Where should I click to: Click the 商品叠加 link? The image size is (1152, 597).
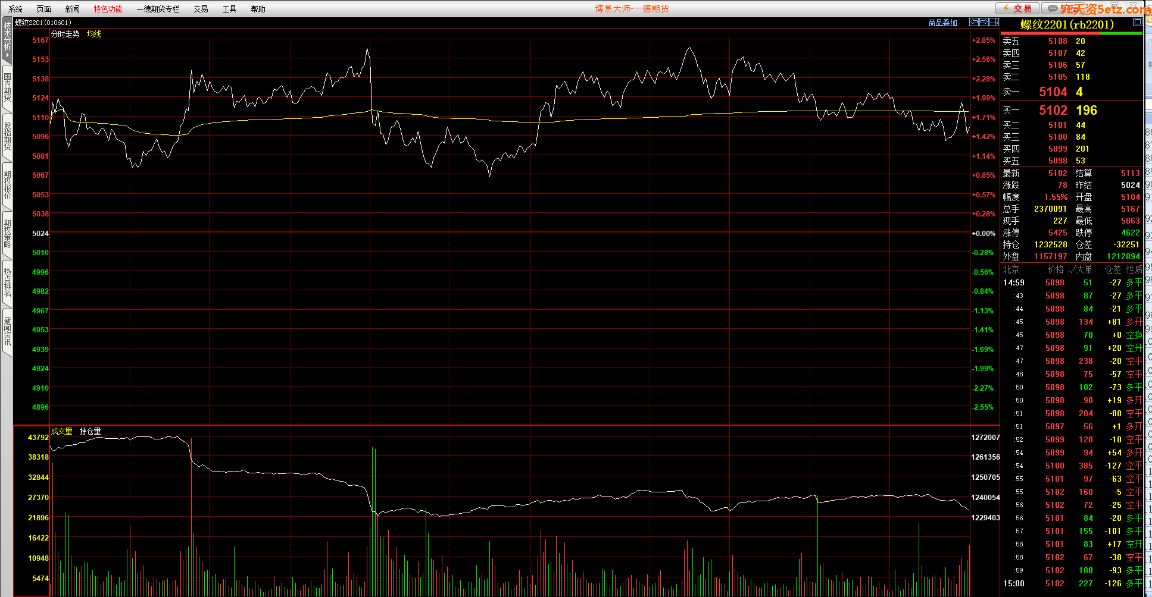click(x=943, y=23)
